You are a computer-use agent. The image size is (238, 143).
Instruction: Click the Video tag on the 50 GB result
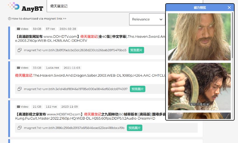coord(23,29)
